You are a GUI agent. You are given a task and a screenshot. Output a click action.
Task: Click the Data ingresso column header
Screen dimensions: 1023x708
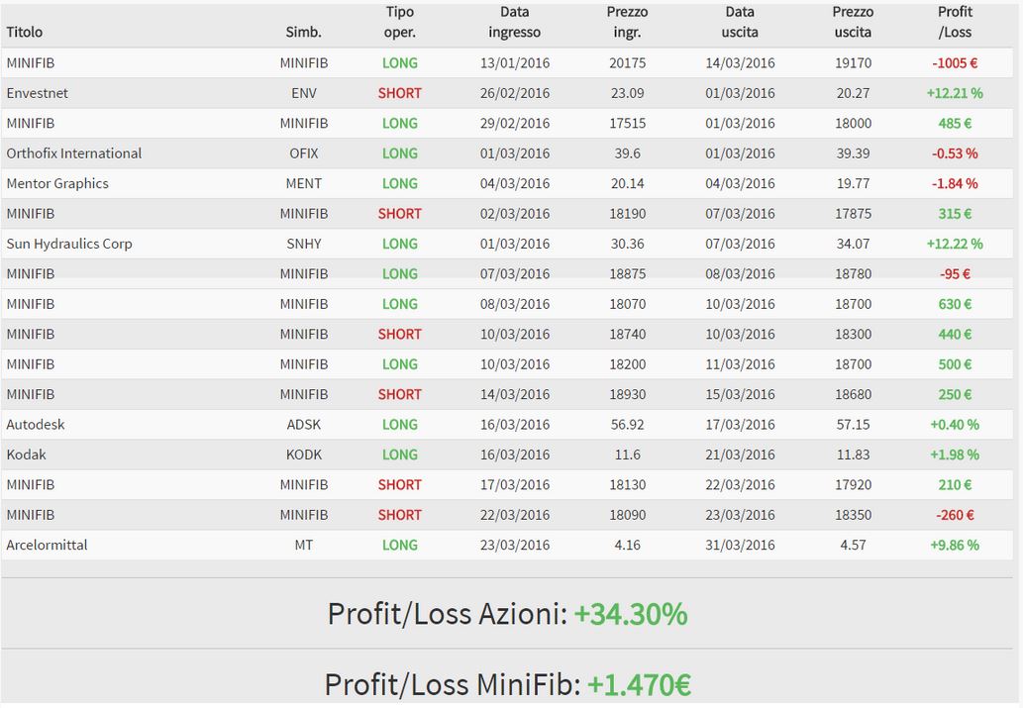coord(514,22)
